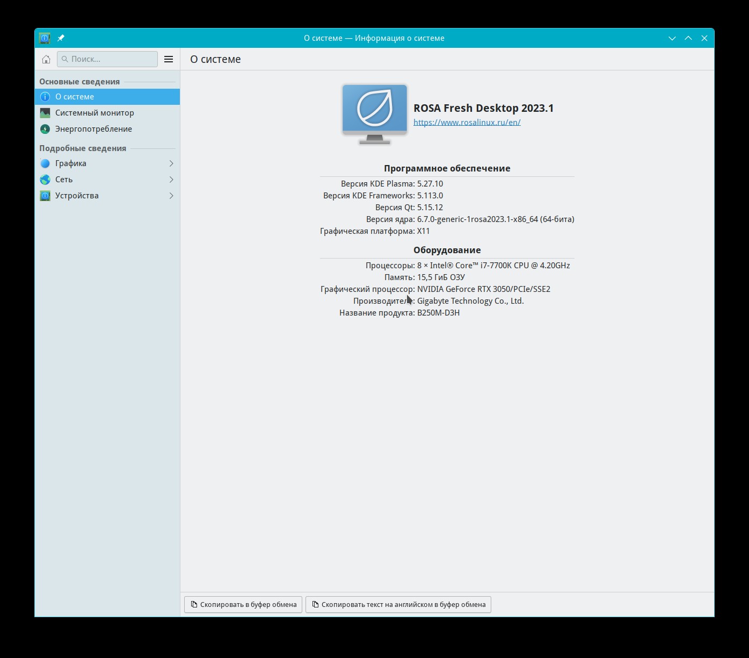This screenshot has height=658, width=749.
Task: Focus the Поиск search field
Action: coord(107,59)
